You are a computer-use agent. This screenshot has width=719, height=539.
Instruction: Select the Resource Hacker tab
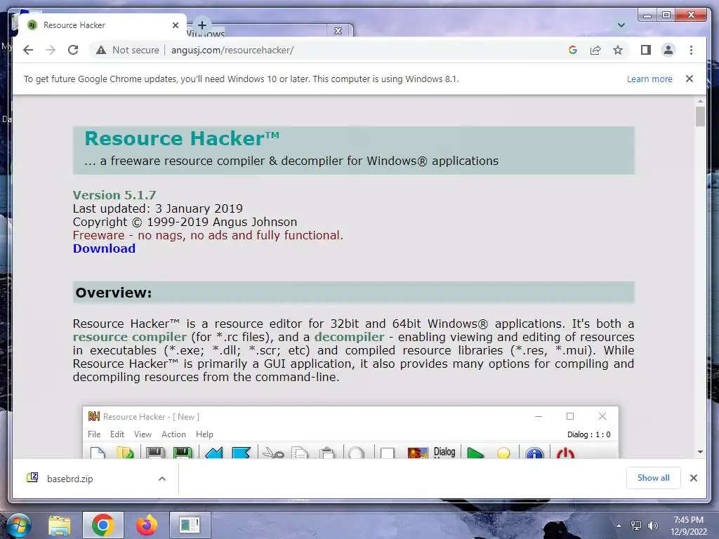click(103, 25)
